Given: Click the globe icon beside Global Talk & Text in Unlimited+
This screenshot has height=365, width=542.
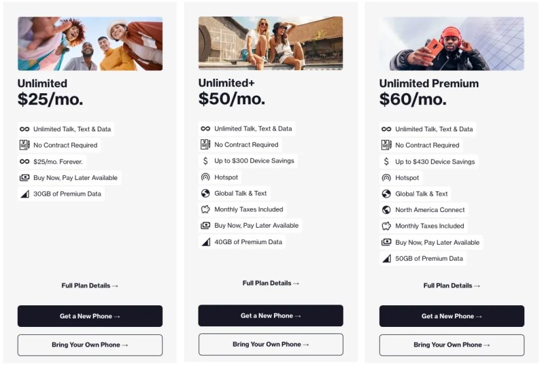Looking at the screenshot, I should (206, 194).
